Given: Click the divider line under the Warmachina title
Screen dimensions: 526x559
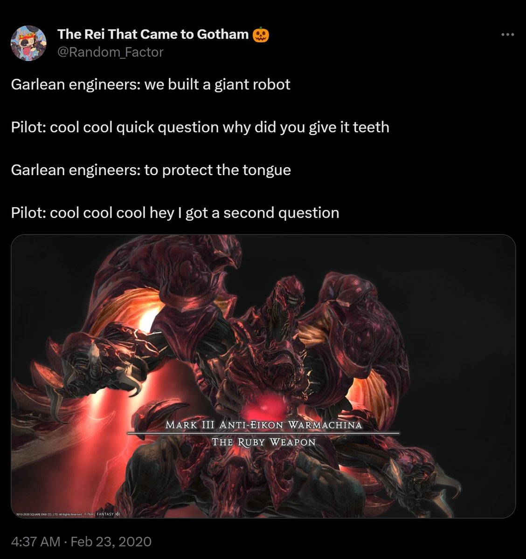Looking at the screenshot, I should pos(263,433).
